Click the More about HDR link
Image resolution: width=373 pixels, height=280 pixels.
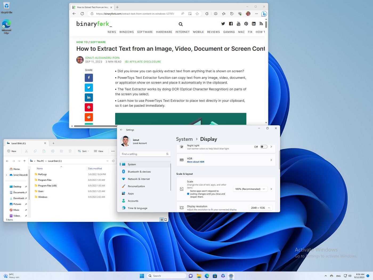coord(196,162)
